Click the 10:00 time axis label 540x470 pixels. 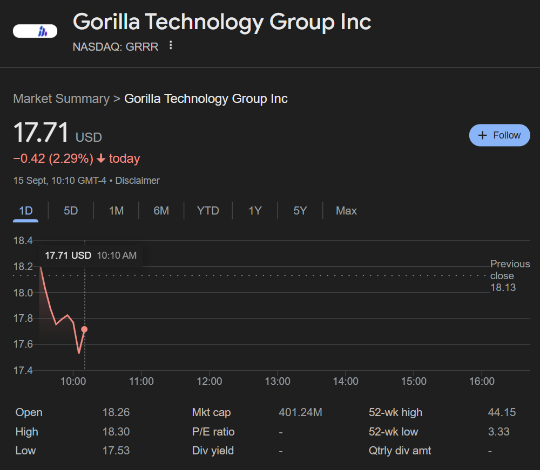click(73, 381)
